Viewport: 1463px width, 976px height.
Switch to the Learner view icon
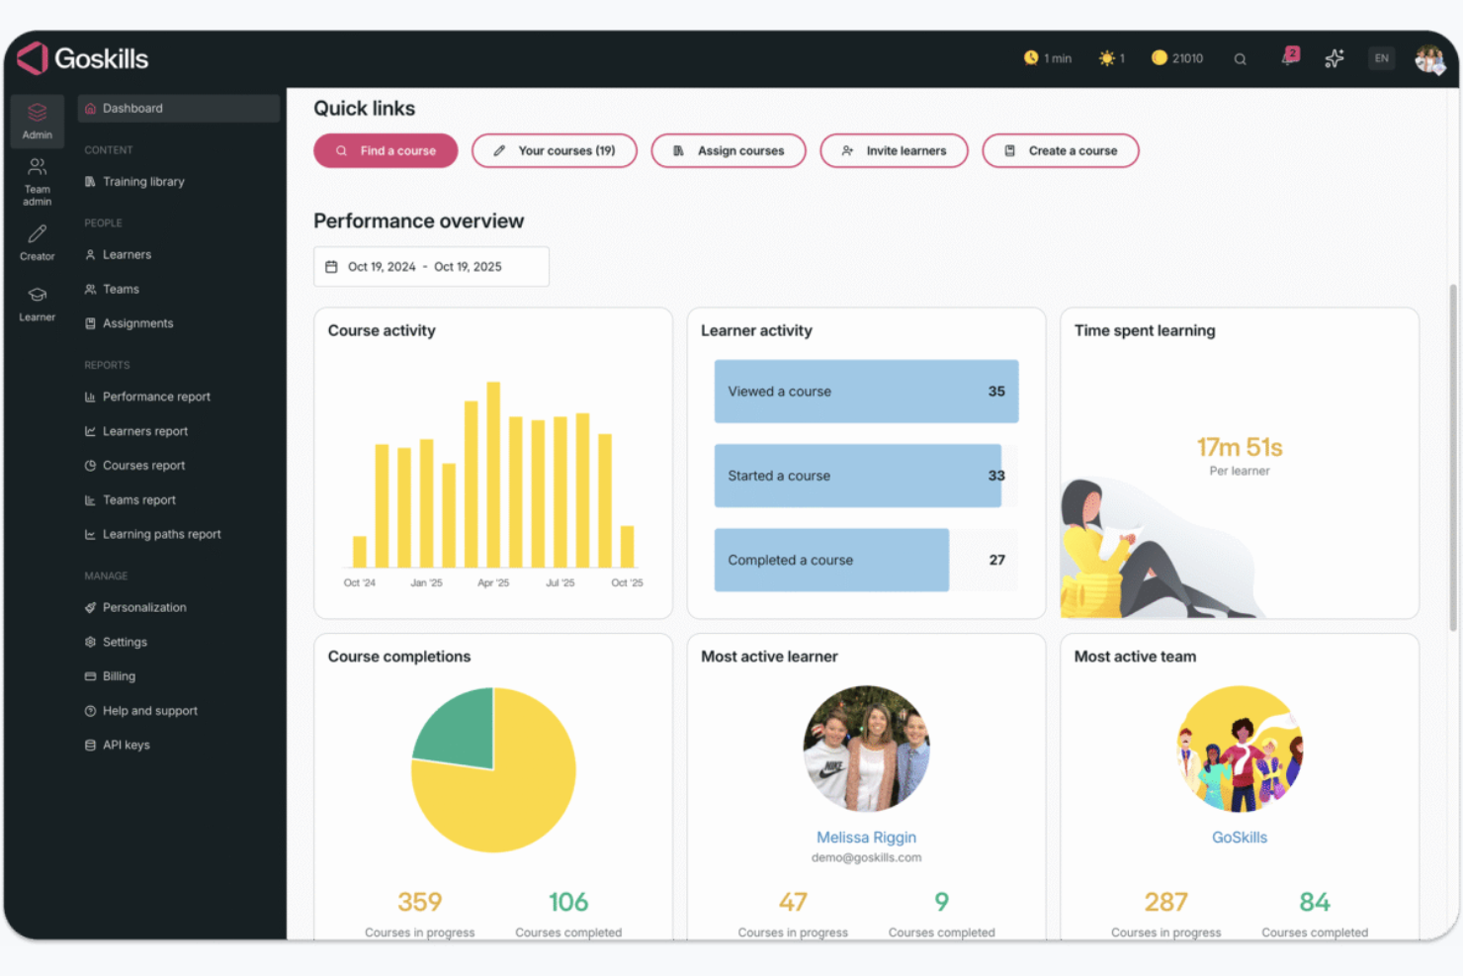point(37,302)
